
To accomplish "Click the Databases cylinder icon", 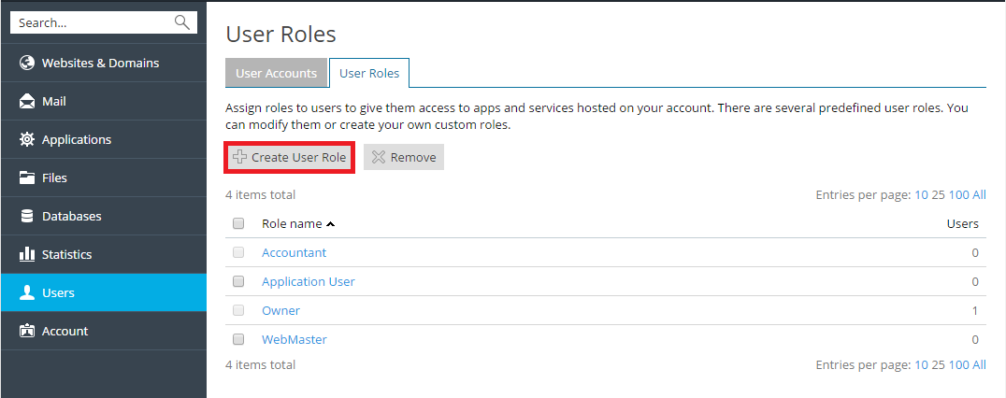I will (27, 217).
